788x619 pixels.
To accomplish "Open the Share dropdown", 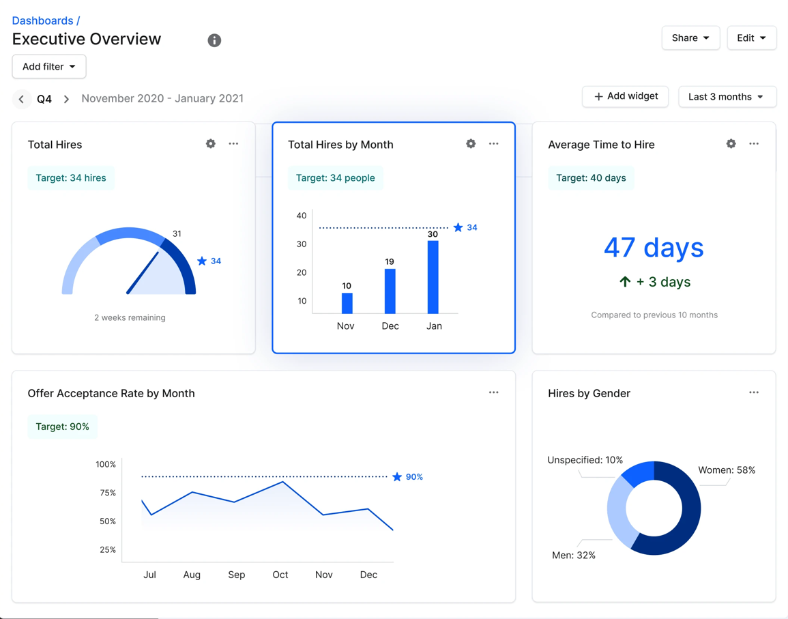I will pos(690,38).
